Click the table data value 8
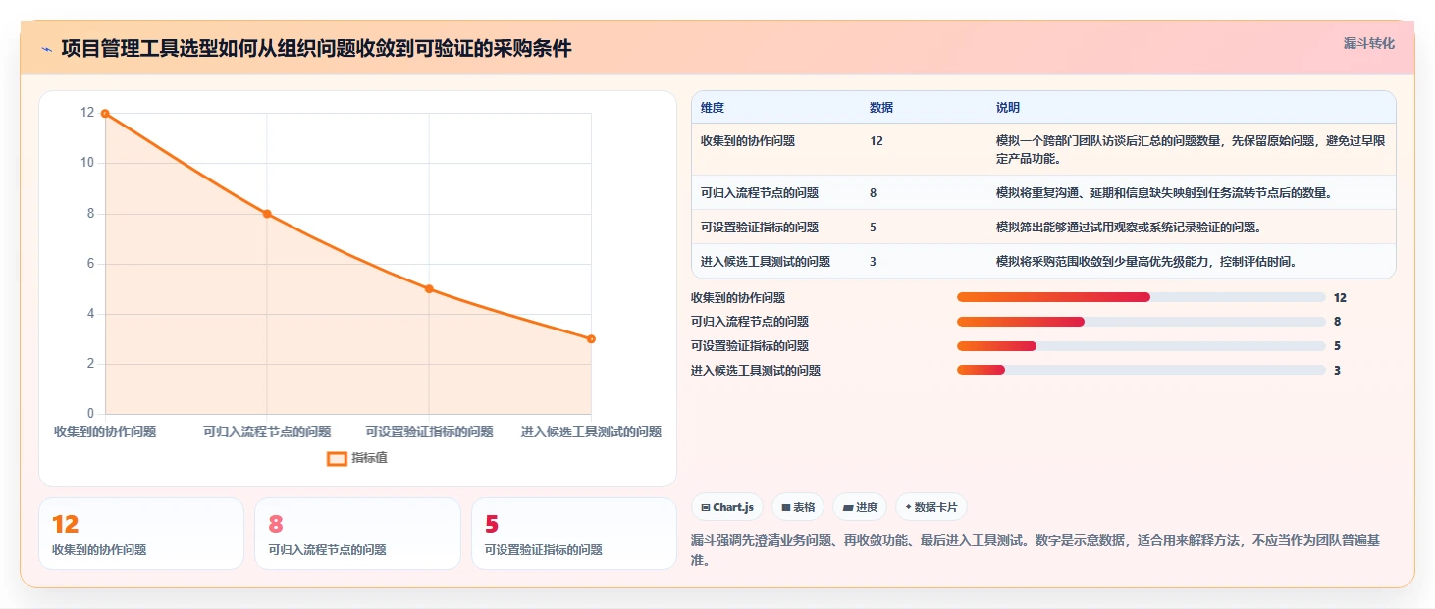1435x609 pixels. click(x=874, y=193)
